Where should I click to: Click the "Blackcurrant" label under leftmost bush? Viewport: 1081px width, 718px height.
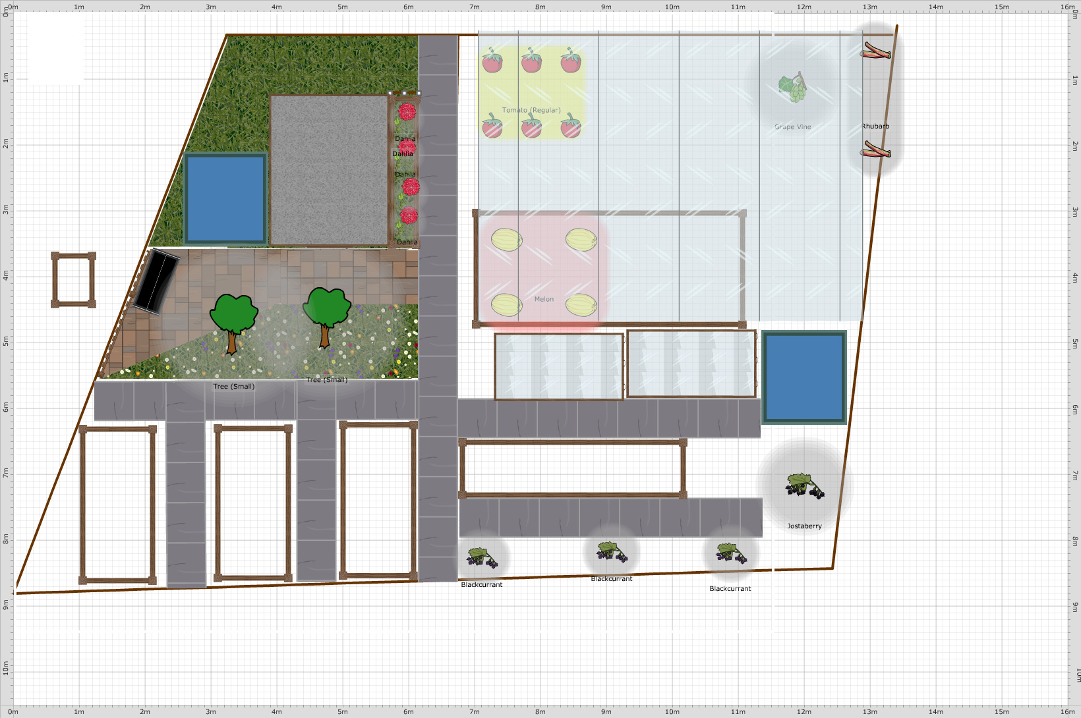click(482, 585)
